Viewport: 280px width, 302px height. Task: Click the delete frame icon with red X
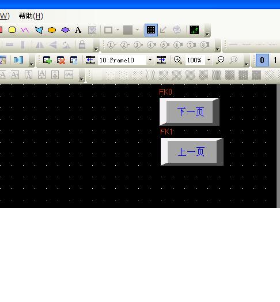point(61,60)
